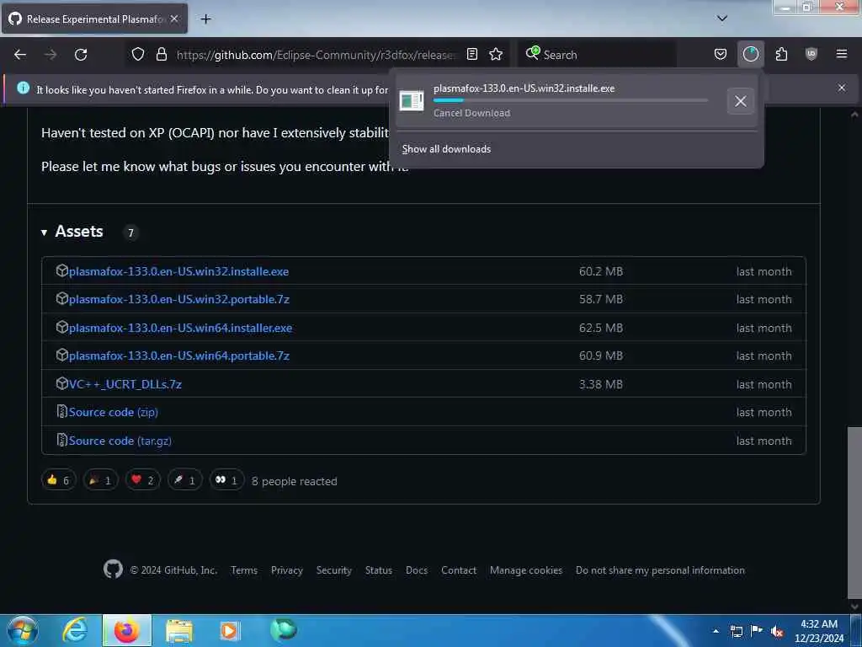The width and height of the screenshot is (862, 647).
Task: Open tracking protection shield in address bar
Action: click(138, 54)
